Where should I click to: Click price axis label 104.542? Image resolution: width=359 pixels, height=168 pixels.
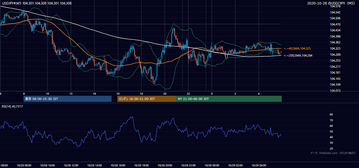pos(335,12)
